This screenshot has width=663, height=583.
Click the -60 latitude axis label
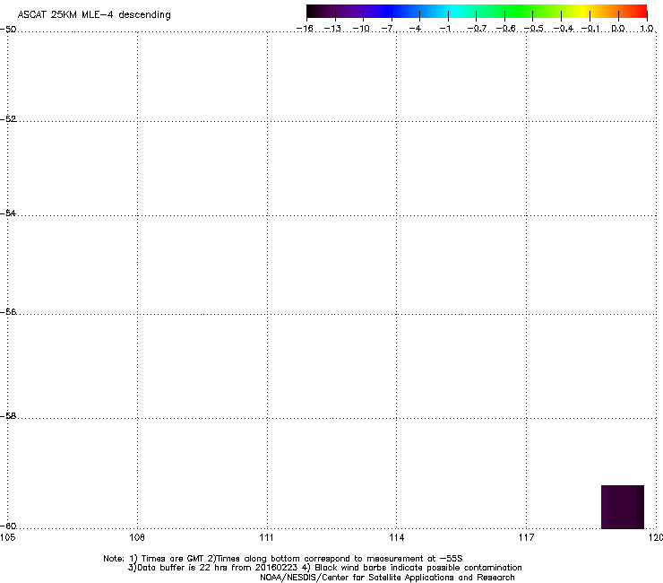pyautogui.click(x=8, y=526)
